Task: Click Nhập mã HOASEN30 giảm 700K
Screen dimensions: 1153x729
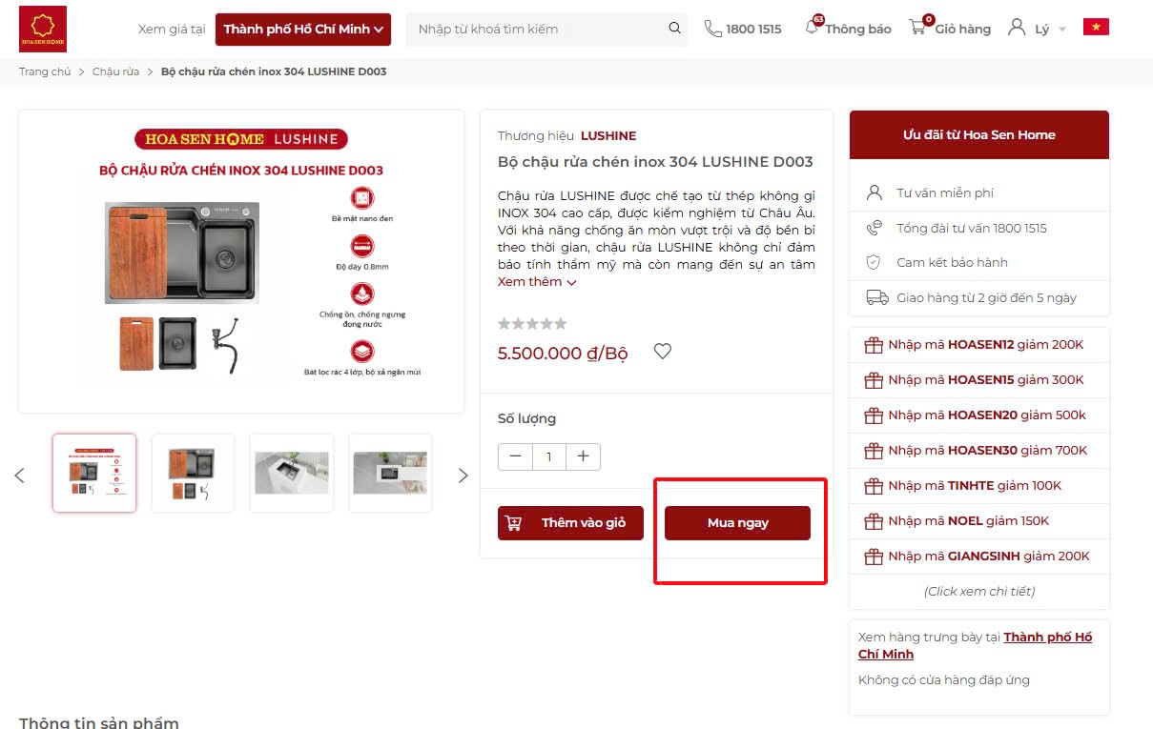Action: coord(988,451)
